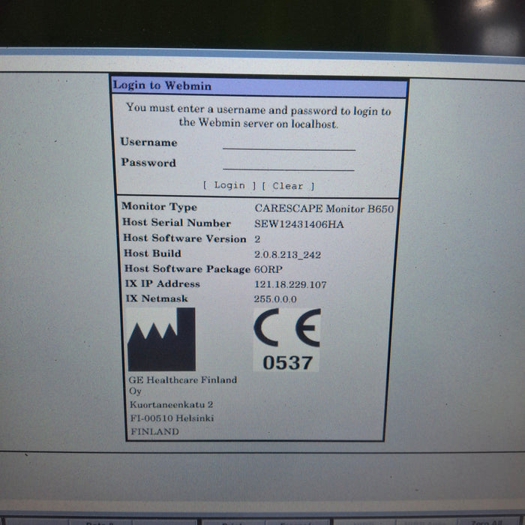Select the 'FINLAND' text line

(x=155, y=431)
